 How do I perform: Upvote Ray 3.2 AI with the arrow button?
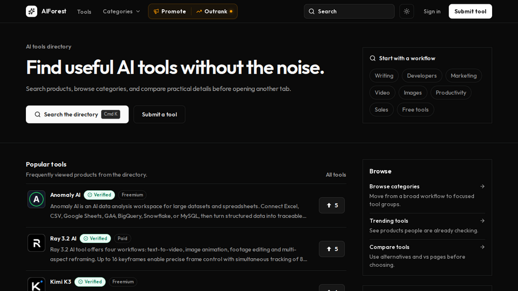click(x=332, y=249)
